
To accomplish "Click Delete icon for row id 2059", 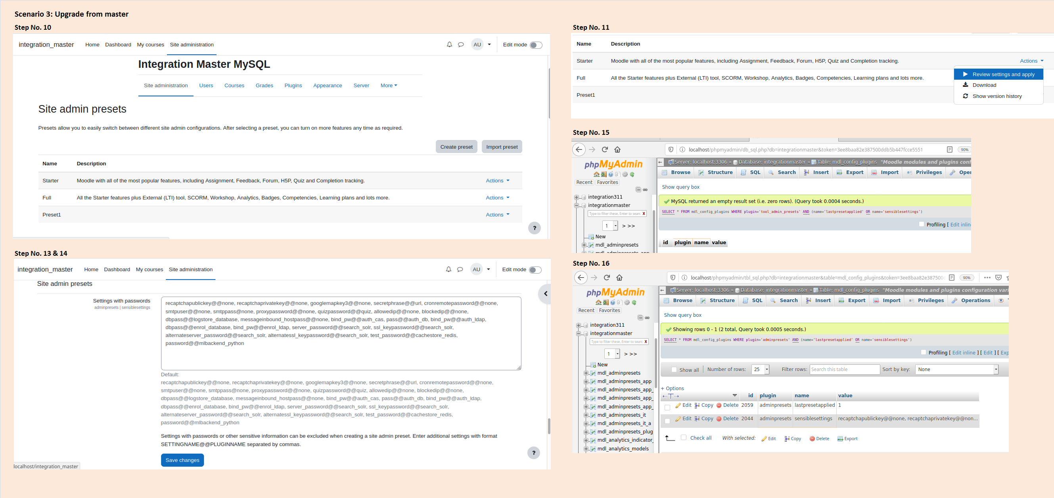I will (719, 405).
